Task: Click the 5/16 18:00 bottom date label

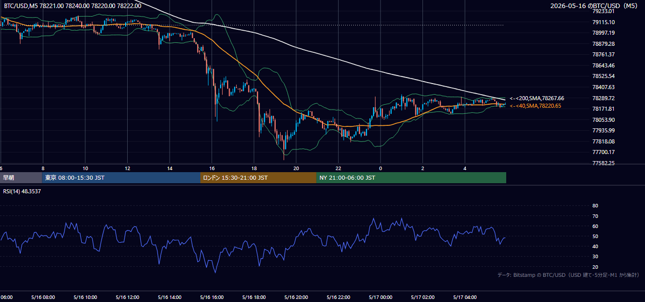Action: point(254,297)
